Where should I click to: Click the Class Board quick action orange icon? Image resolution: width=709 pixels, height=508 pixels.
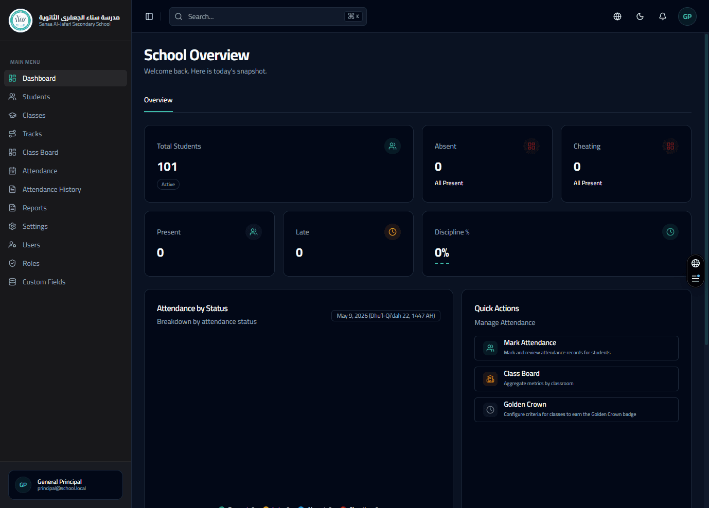click(x=490, y=379)
